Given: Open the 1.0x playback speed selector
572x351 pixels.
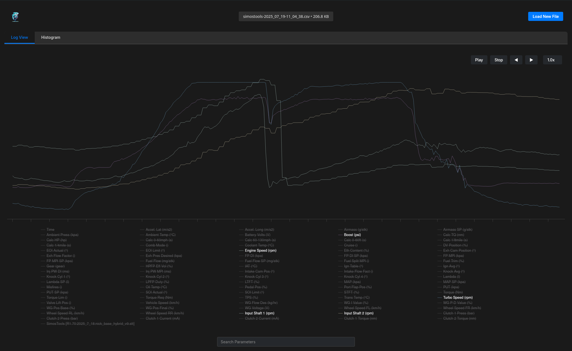Looking at the screenshot, I should click(552, 60).
